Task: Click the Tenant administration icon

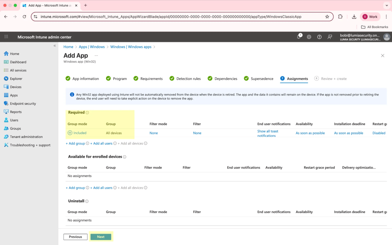Action: 6,137
